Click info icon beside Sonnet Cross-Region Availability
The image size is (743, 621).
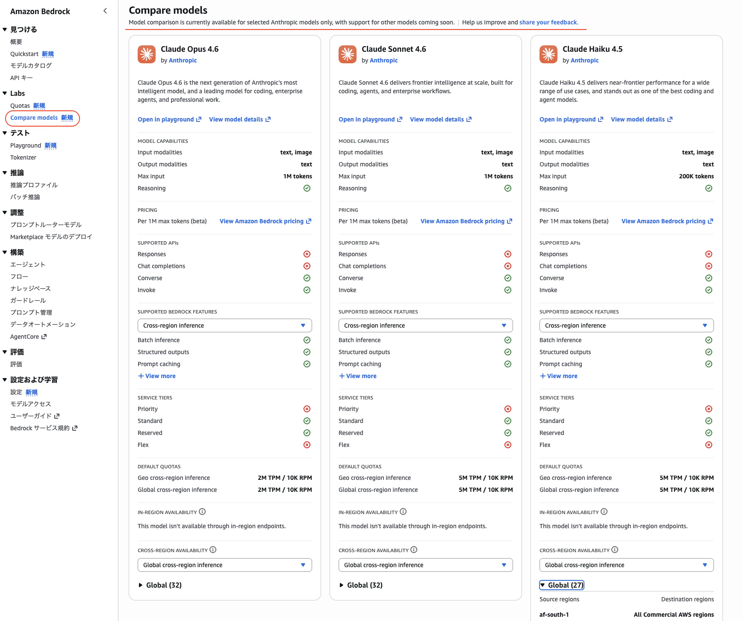point(414,550)
